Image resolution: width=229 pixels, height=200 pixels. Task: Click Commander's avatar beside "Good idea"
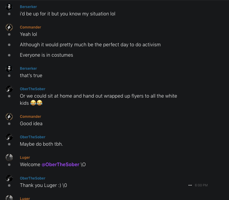tap(9, 117)
